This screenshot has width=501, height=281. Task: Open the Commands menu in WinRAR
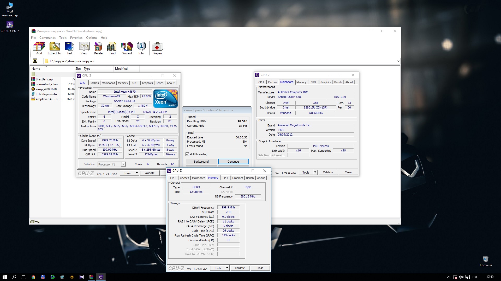47,38
